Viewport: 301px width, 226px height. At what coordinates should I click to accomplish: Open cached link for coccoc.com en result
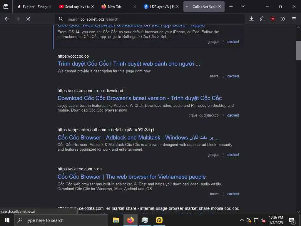pos(233,194)
